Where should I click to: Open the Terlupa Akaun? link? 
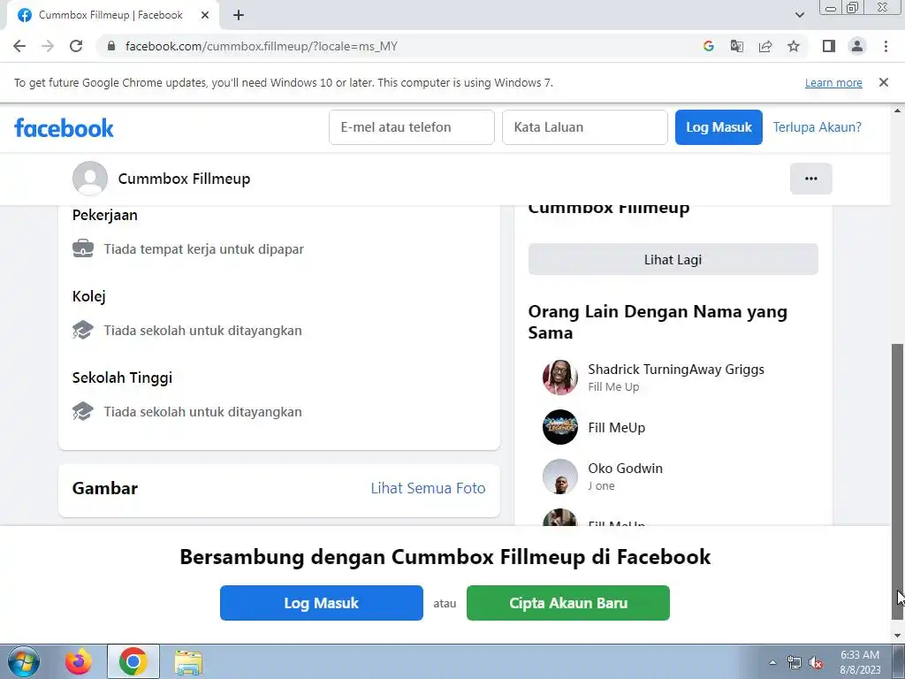817,127
